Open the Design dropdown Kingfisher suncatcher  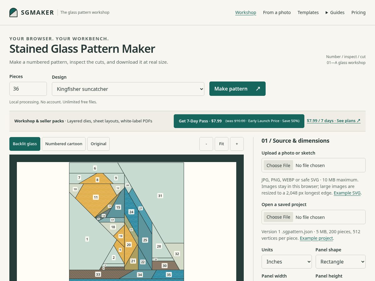click(128, 89)
